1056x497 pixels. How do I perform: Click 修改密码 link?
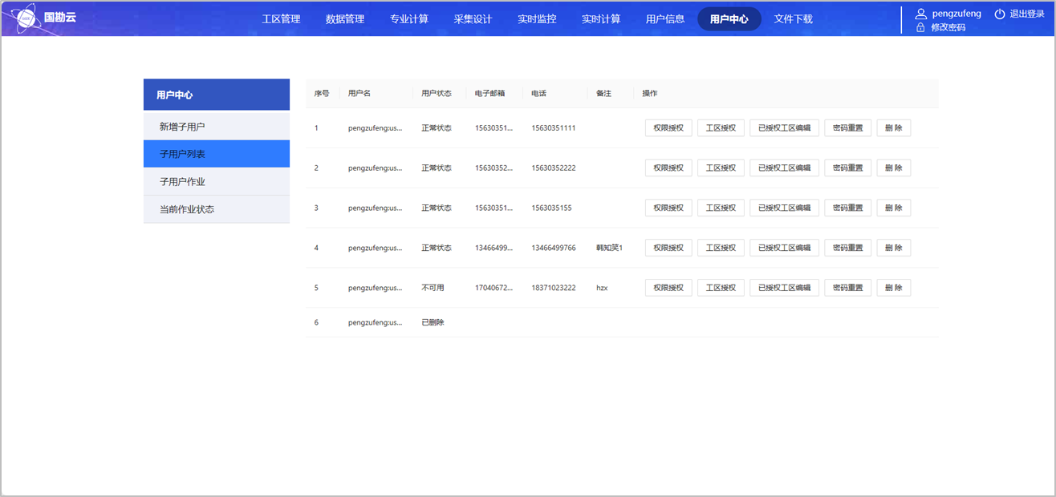coord(948,27)
